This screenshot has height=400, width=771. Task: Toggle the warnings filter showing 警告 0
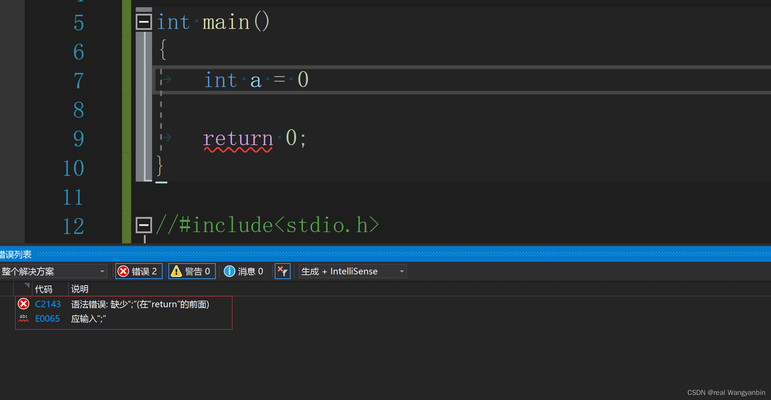pos(192,271)
